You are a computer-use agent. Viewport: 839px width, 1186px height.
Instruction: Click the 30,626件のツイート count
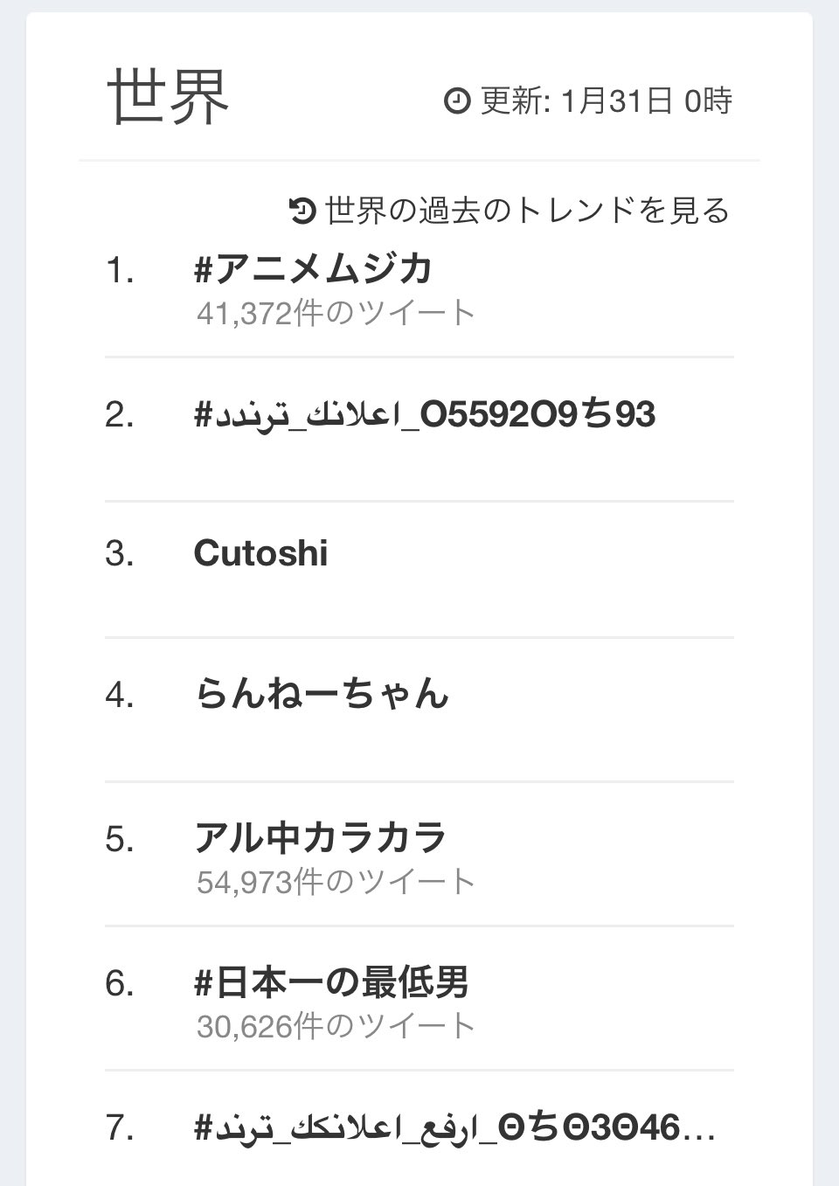click(336, 1026)
